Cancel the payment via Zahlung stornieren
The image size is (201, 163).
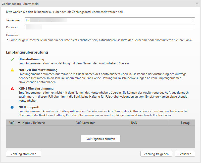coord(23,154)
